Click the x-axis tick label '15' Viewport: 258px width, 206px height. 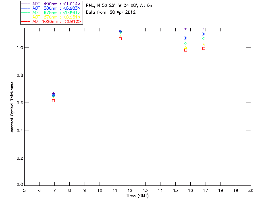[175, 190]
